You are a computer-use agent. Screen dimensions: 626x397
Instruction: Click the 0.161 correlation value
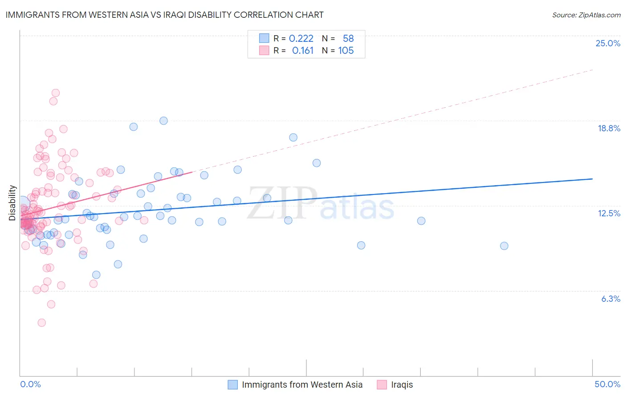303,50
